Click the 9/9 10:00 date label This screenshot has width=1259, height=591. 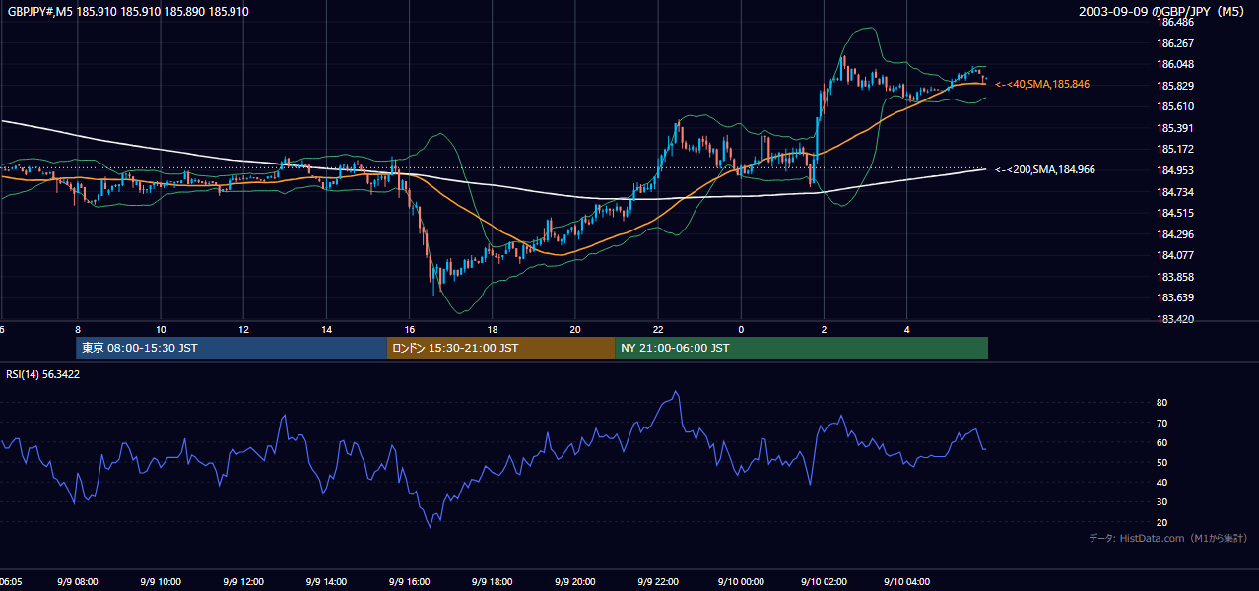coord(161,581)
